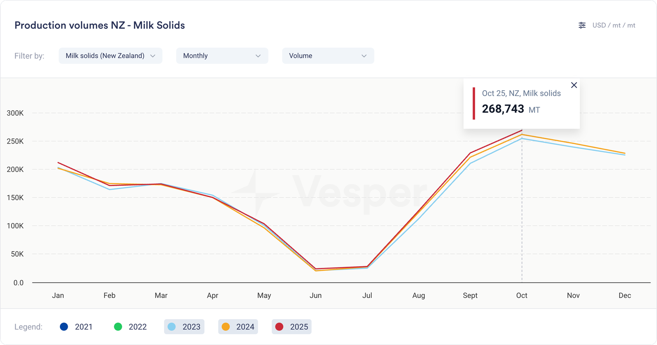The height and width of the screenshot is (345, 657).
Task: Close the Oct 25 tooltip popup
Action: (x=574, y=85)
